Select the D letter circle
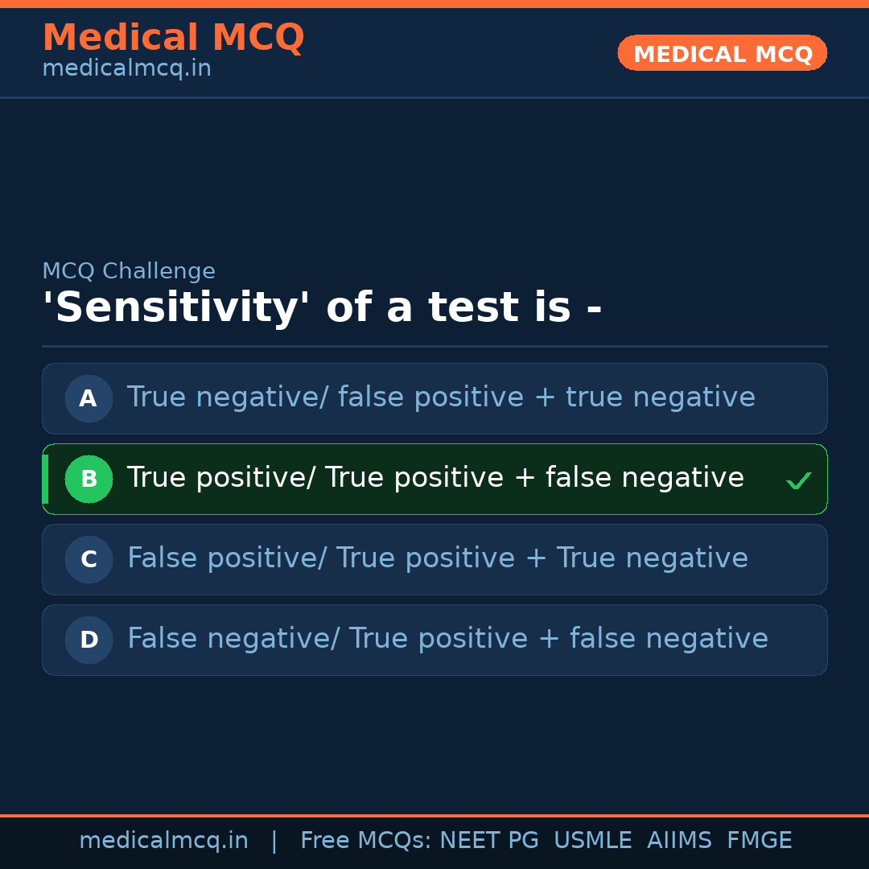The height and width of the screenshot is (869, 869). tap(89, 640)
